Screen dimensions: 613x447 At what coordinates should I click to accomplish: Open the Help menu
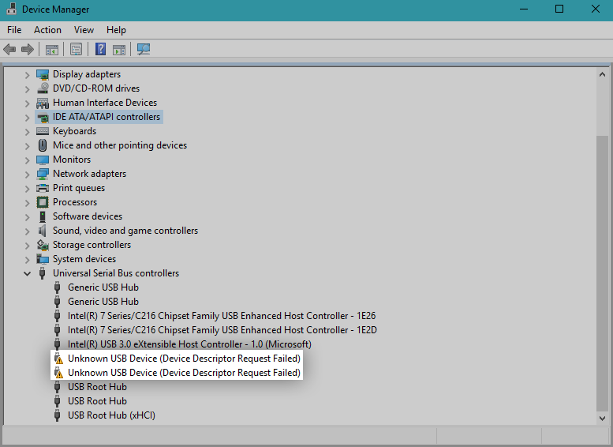tap(116, 30)
